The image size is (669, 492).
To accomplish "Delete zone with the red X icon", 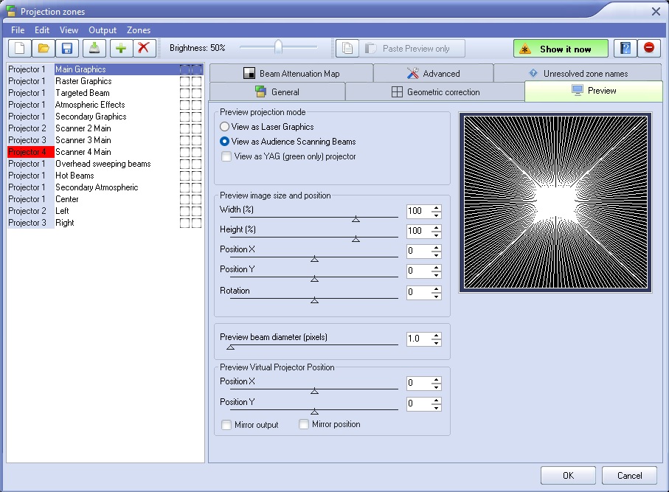I will pos(144,49).
